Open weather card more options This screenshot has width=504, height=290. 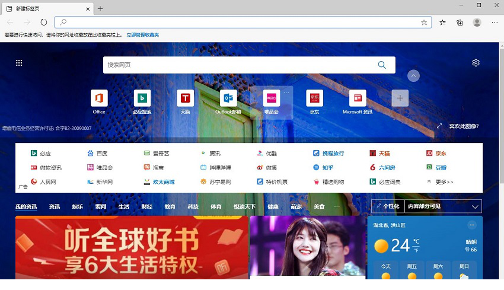coord(472,225)
